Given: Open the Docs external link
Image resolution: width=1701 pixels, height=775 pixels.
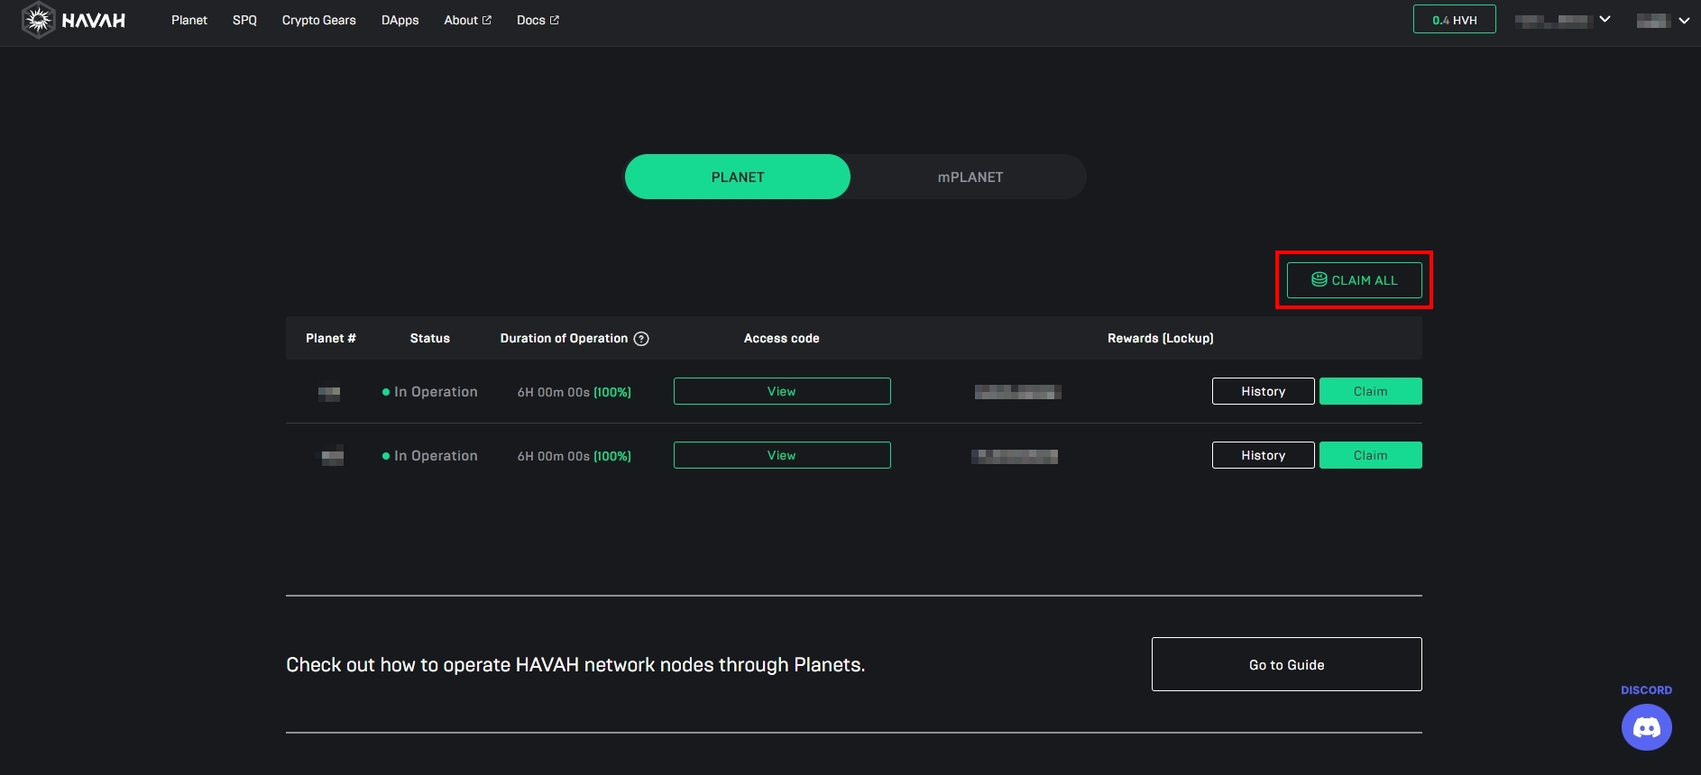Looking at the screenshot, I should (538, 20).
